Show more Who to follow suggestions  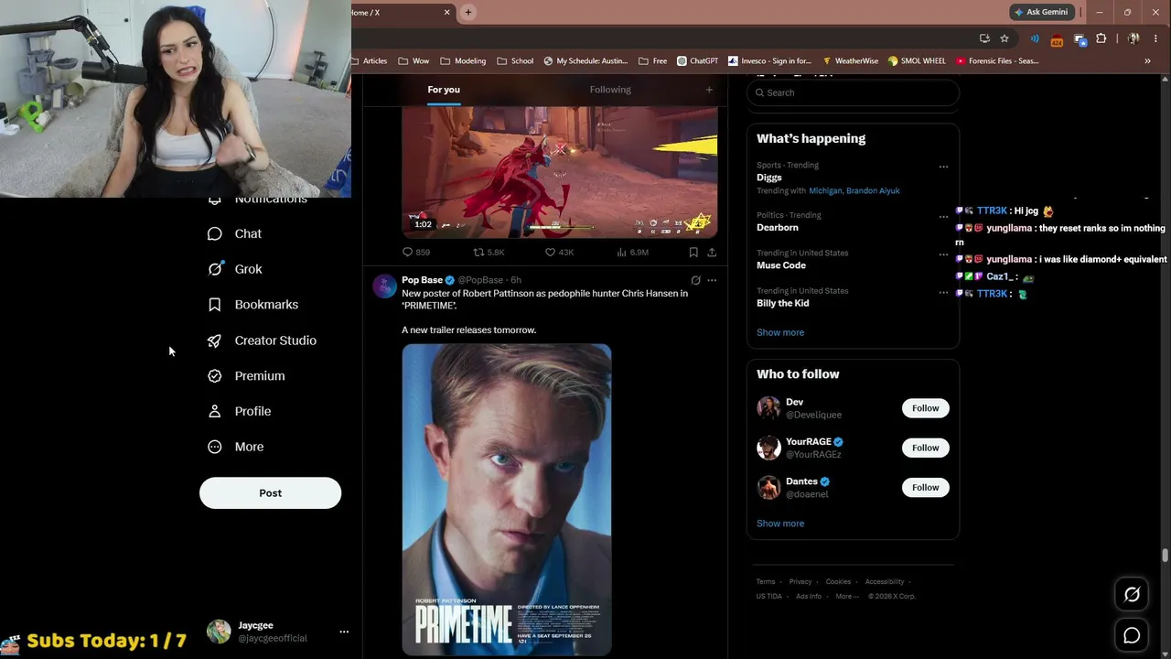click(x=780, y=524)
